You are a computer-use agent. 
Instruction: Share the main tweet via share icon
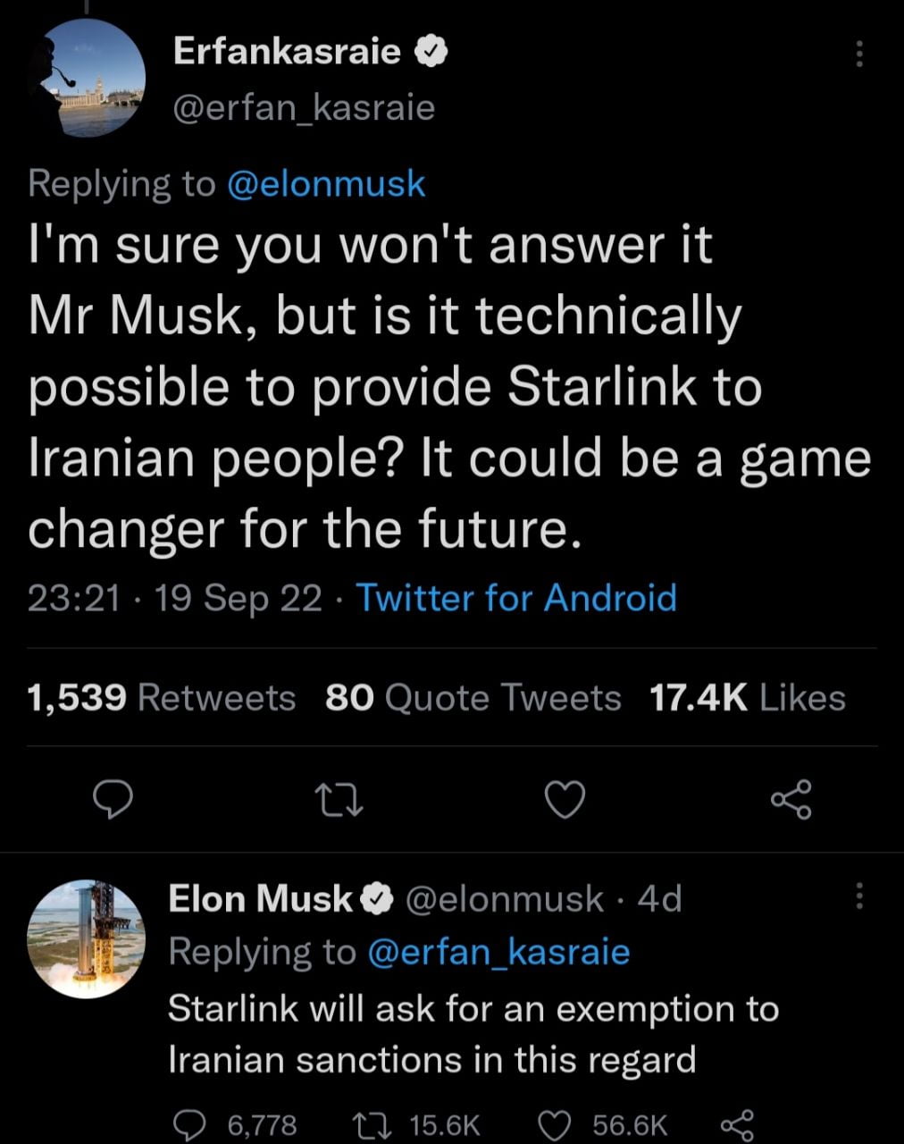point(791,798)
